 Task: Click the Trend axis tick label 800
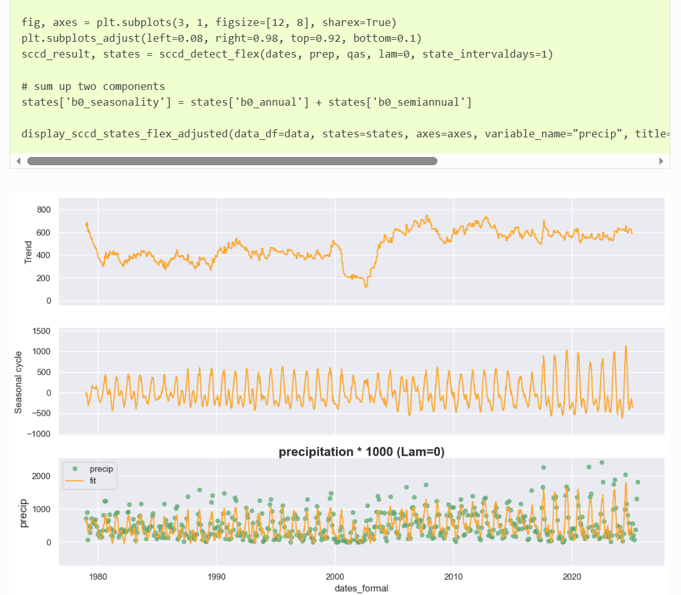click(44, 210)
